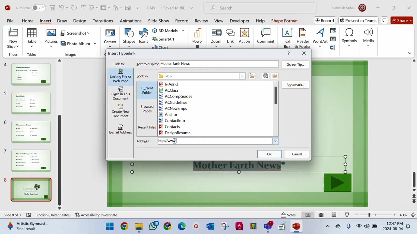This screenshot has height=234, width=417.
Task: Toggle the Notes pane in status bar
Action: coord(288,215)
